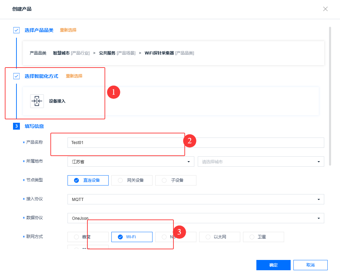Select 卫星 networking method
The width and height of the screenshot is (340, 274).
coord(264,237)
